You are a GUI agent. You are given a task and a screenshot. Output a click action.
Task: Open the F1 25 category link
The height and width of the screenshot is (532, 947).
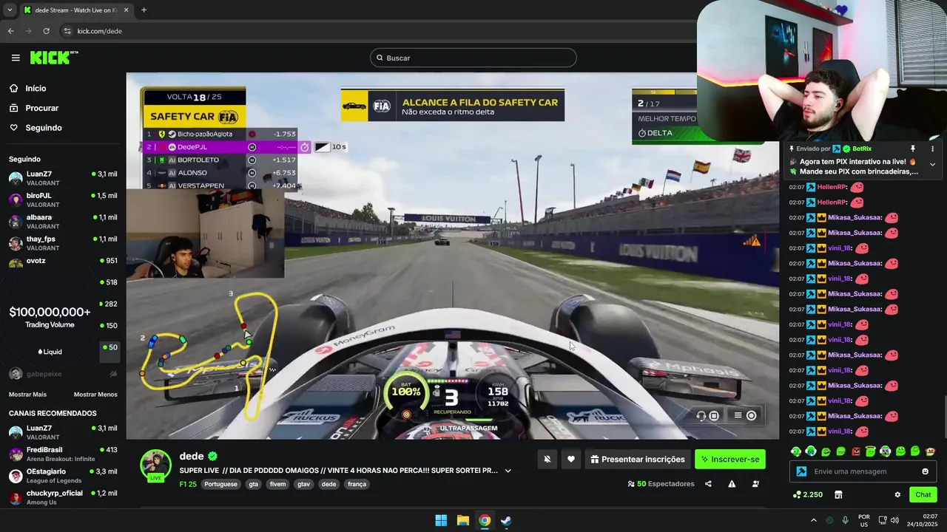click(188, 485)
